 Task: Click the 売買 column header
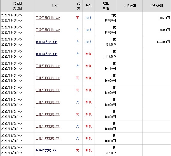click(79, 6)
